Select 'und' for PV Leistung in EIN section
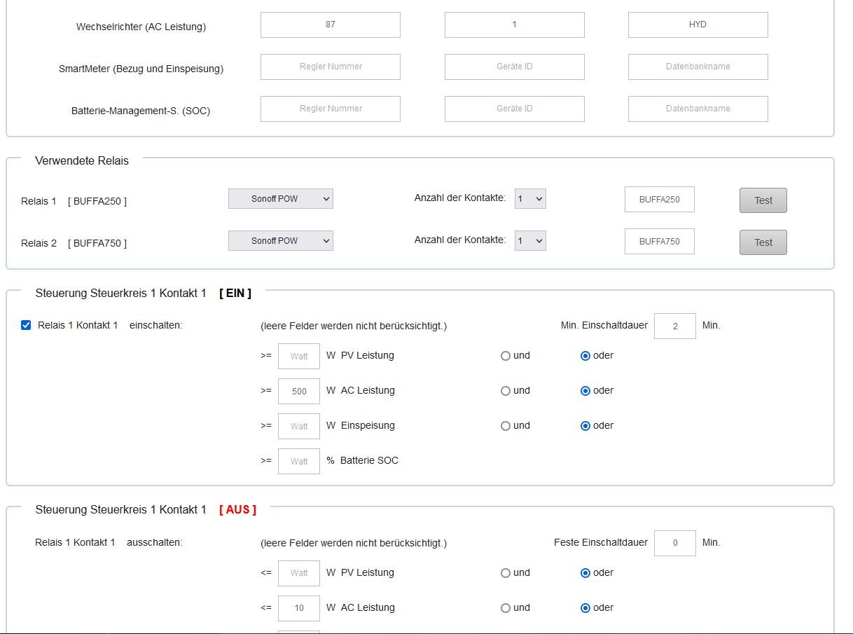This screenshot has width=853, height=634. click(x=506, y=356)
